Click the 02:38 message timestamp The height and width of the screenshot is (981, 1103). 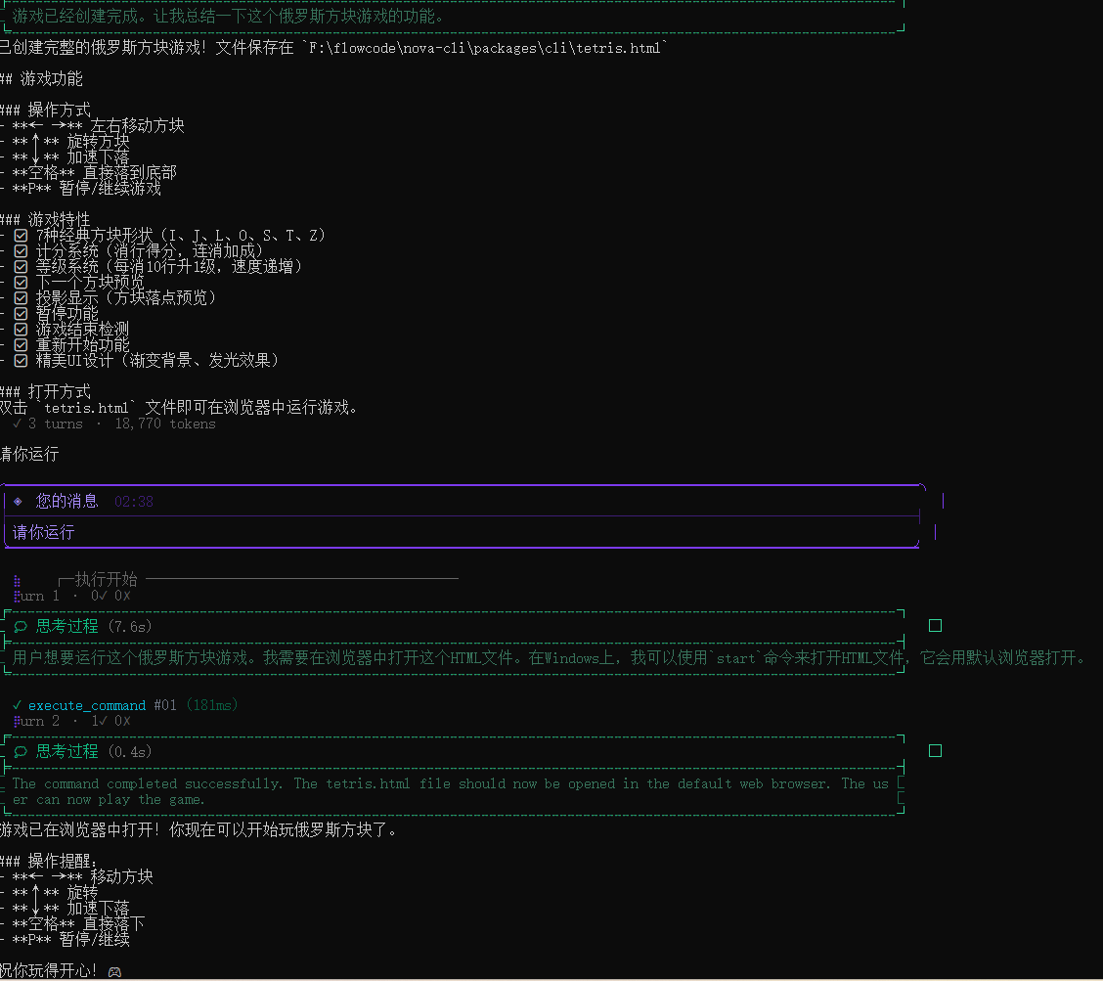tap(134, 502)
